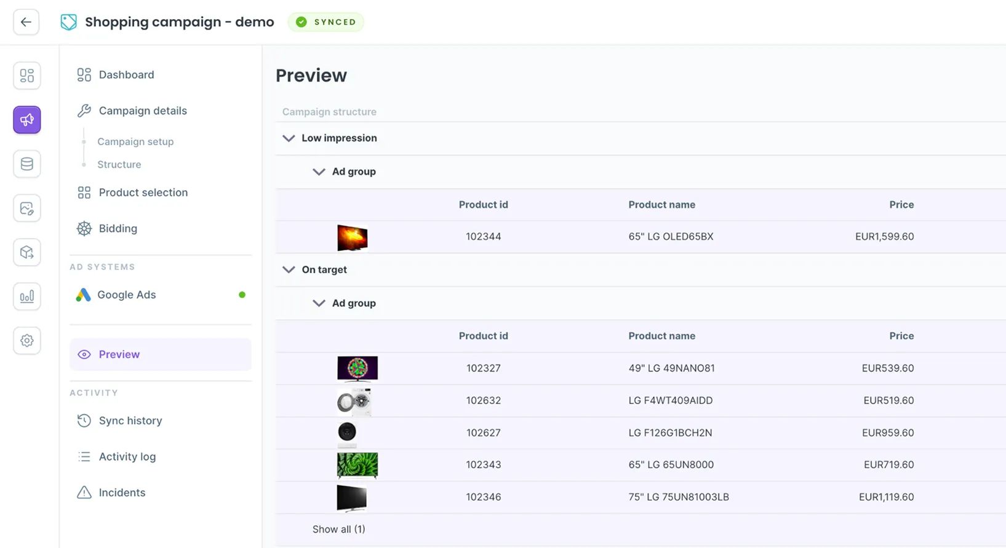Click product id 102627
The height and width of the screenshot is (548, 1006).
[484, 433]
